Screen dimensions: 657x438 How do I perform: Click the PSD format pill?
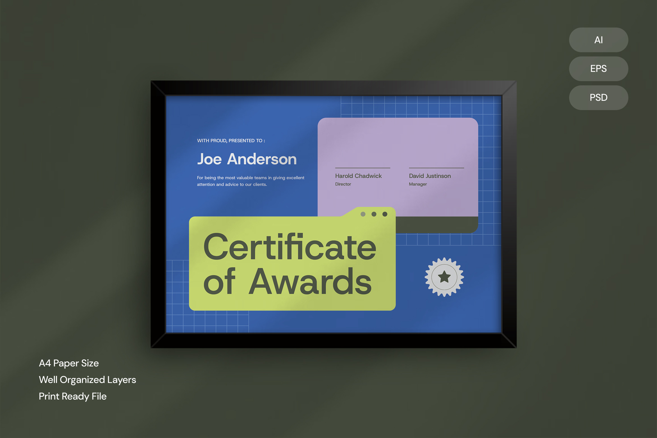[x=598, y=98]
